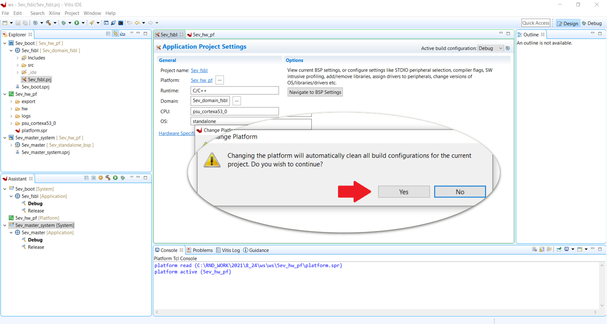Screen dimensions: 608x324
Task: Click the Display Selected Console icon
Action: point(567,249)
